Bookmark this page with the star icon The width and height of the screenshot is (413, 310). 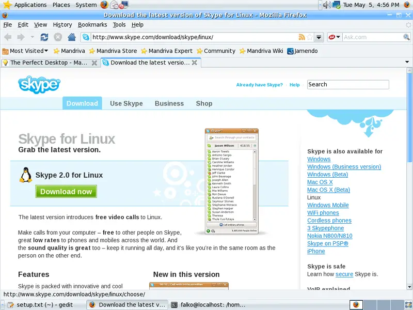[310, 37]
